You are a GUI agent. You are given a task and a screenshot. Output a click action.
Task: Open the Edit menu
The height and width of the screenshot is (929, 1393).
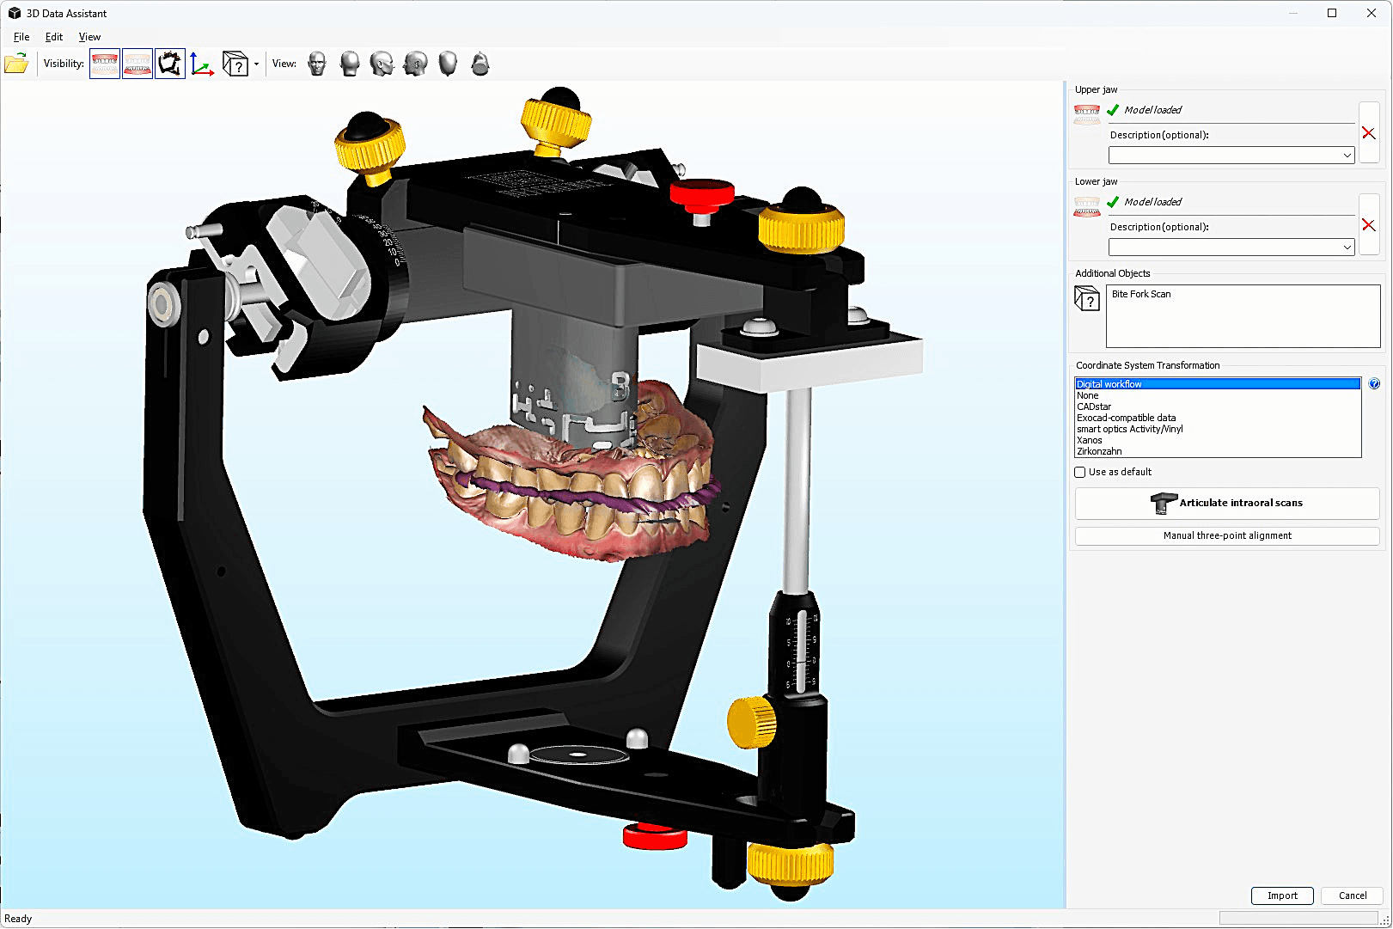point(54,37)
